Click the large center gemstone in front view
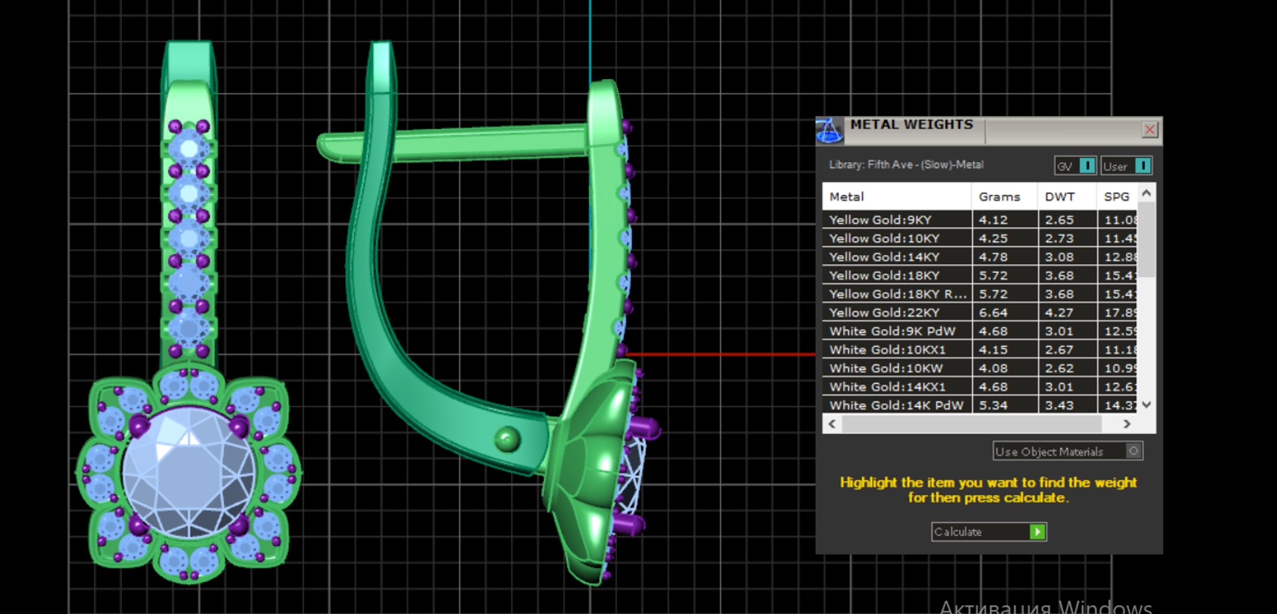 (189, 472)
